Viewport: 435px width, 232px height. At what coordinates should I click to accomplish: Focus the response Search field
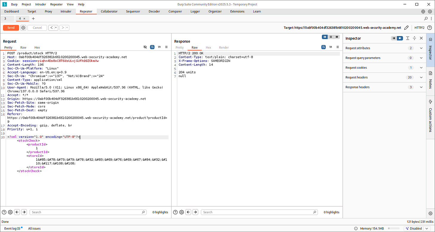(260, 212)
